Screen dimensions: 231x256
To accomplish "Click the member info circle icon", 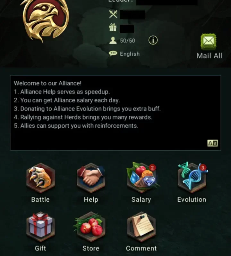I will pos(153,40).
